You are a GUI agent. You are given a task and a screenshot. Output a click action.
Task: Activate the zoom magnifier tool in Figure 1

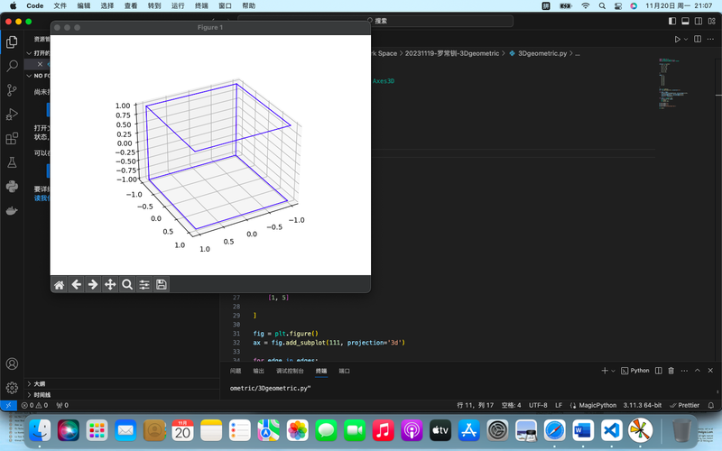pos(127,285)
